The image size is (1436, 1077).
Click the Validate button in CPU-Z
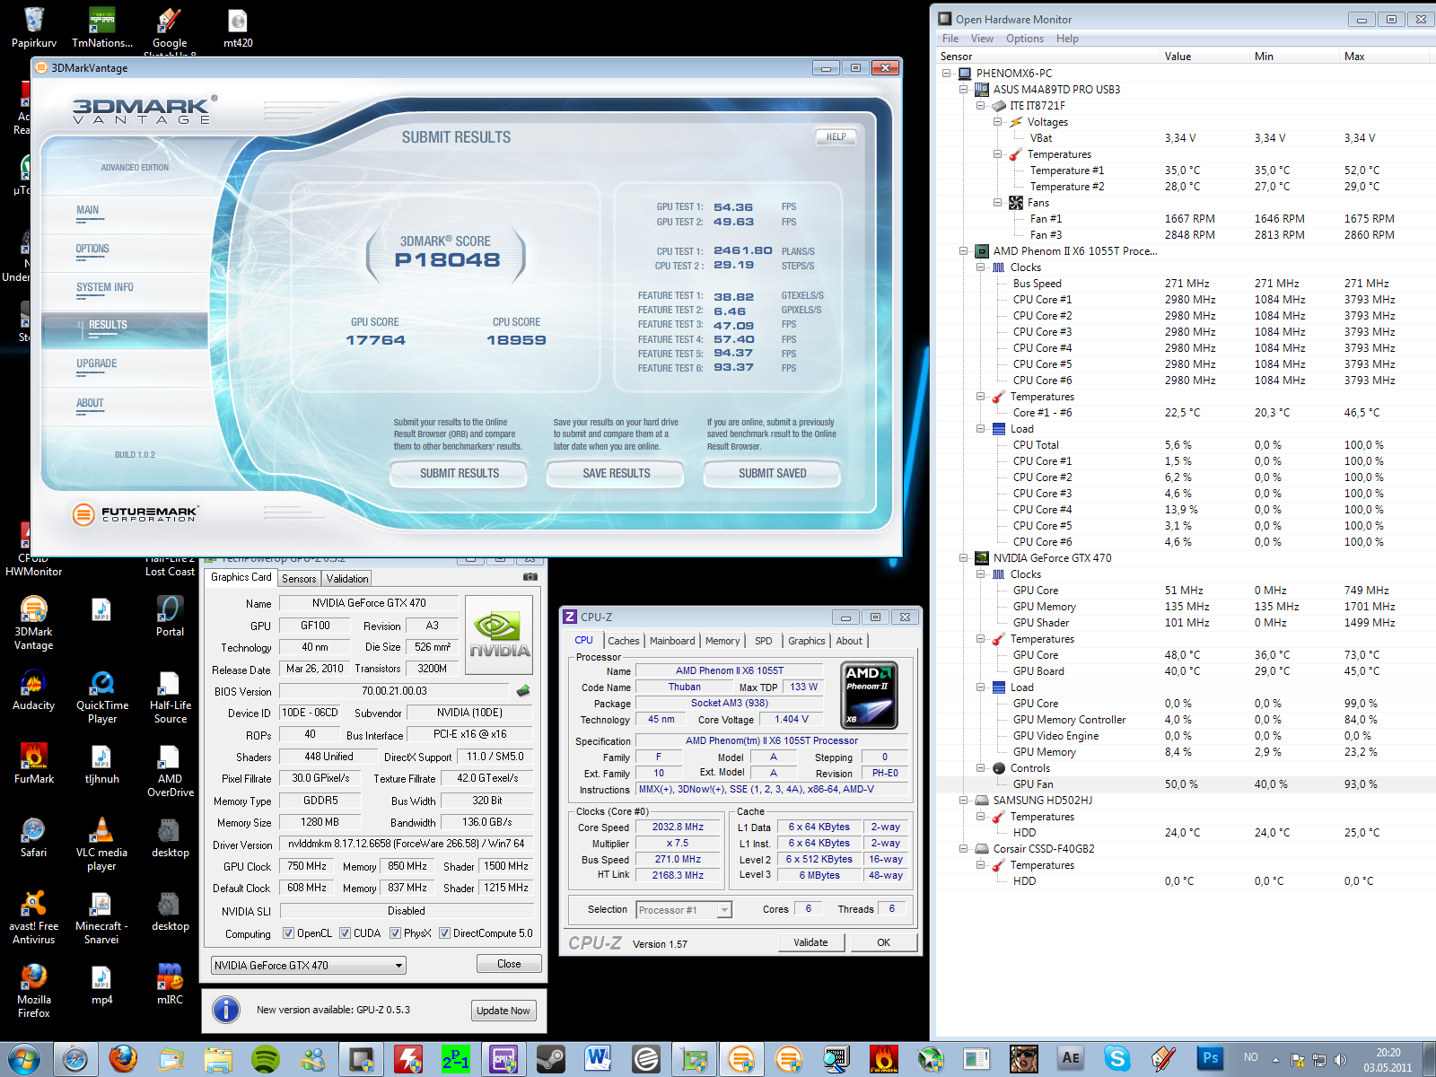810,942
